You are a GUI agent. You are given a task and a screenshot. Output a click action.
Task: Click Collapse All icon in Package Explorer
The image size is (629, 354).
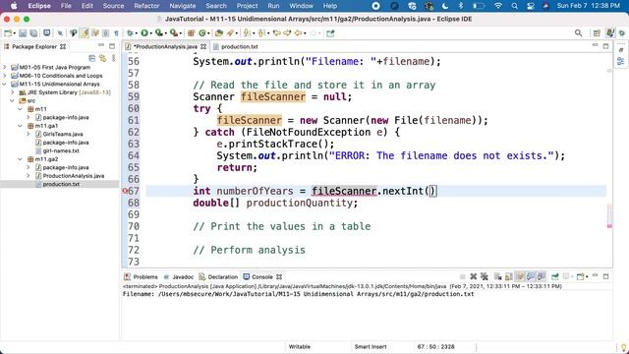(91, 58)
